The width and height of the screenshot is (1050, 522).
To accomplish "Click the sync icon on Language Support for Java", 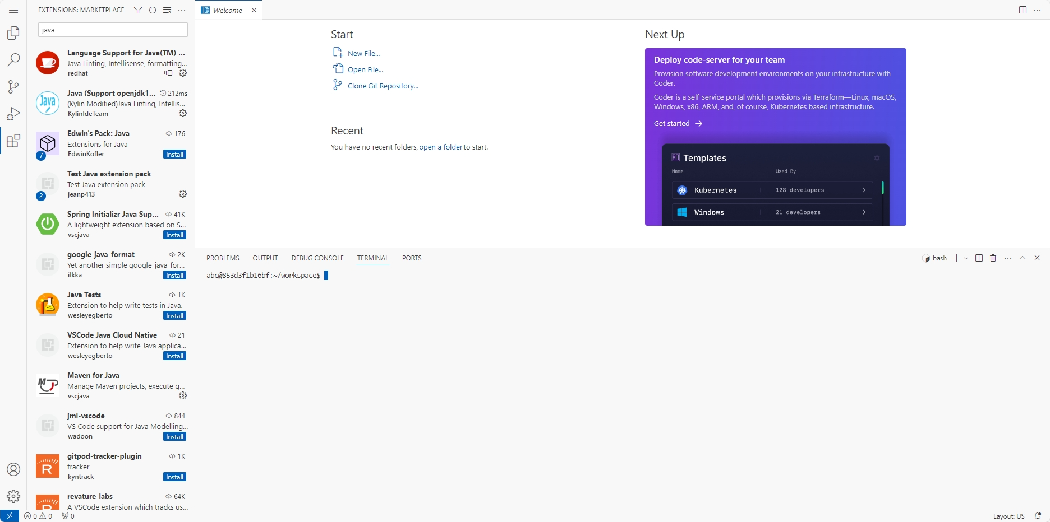I will pyautogui.click(x=168, y=73).
